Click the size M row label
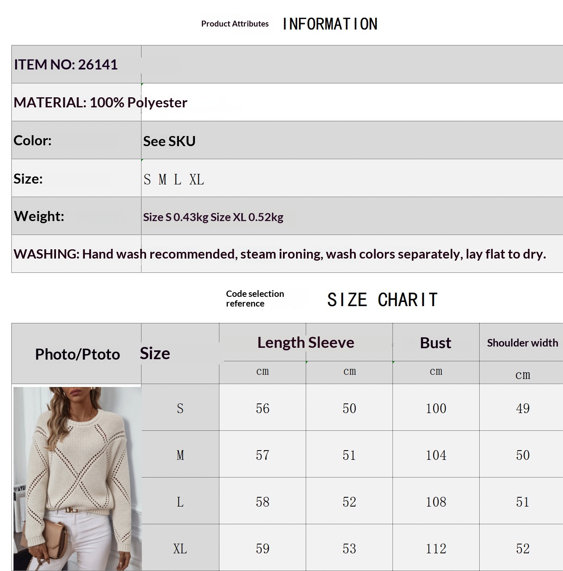 coord(180,455)
